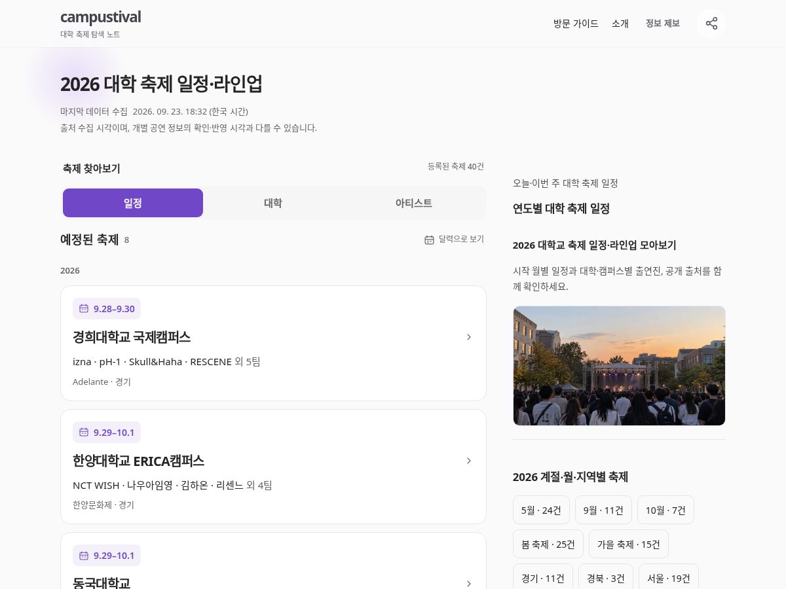Open 경희대학교 국제캠퍼스 festival title

tap(132, 337)
